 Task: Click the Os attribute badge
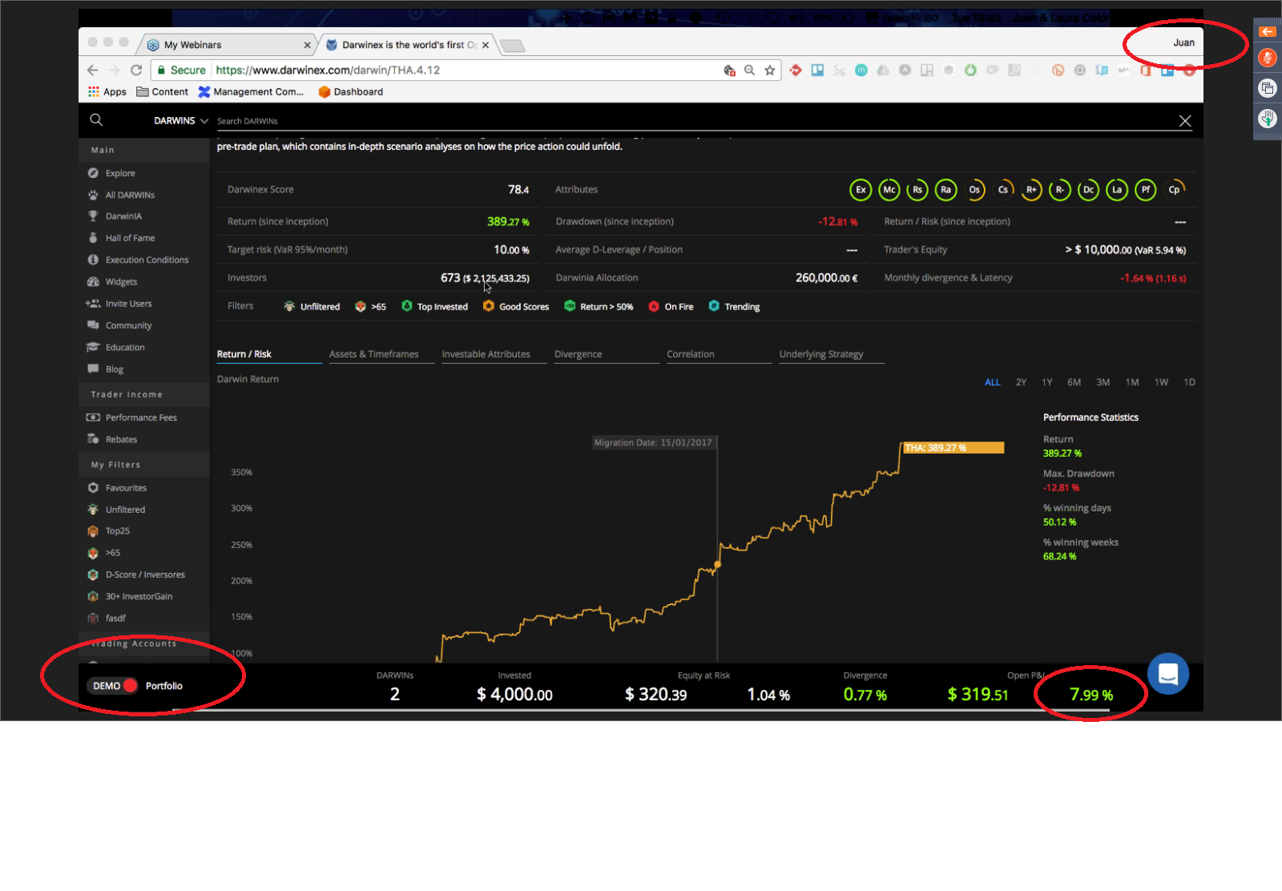(974, 190)
